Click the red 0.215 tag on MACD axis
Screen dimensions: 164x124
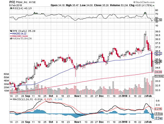point(158,109)
